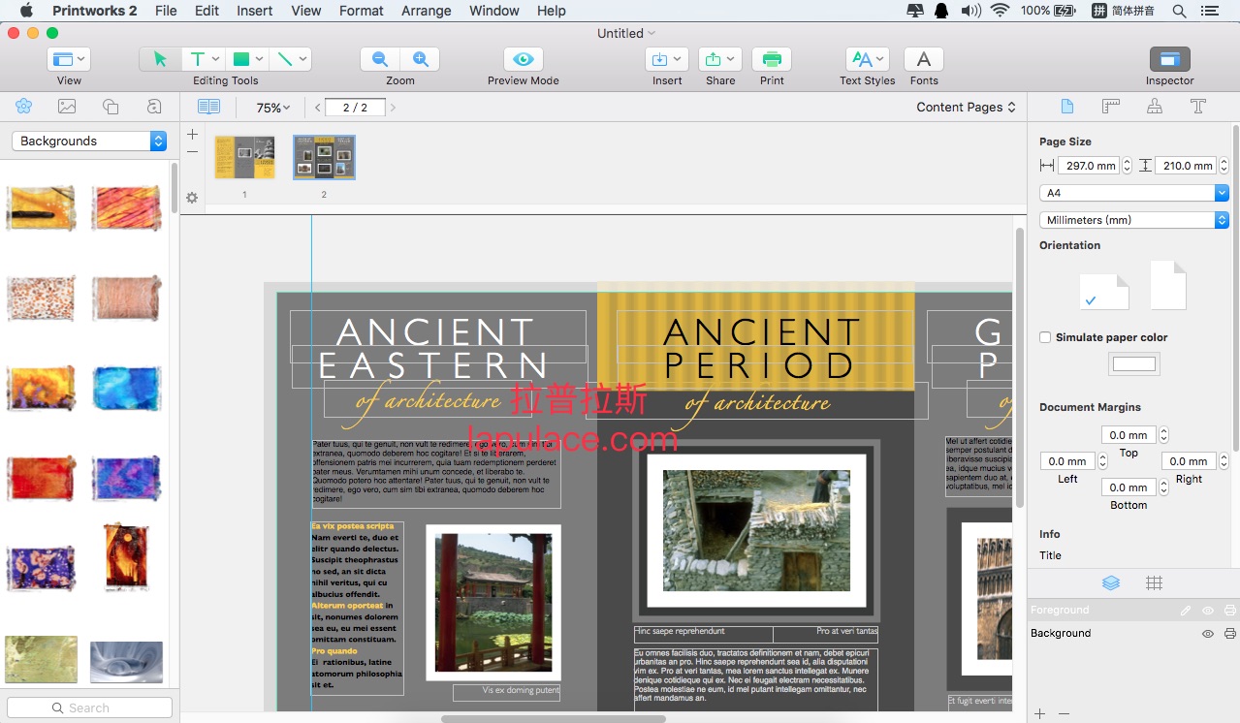
Task: Go to the previous page arrow
Action: pos(318,108)
